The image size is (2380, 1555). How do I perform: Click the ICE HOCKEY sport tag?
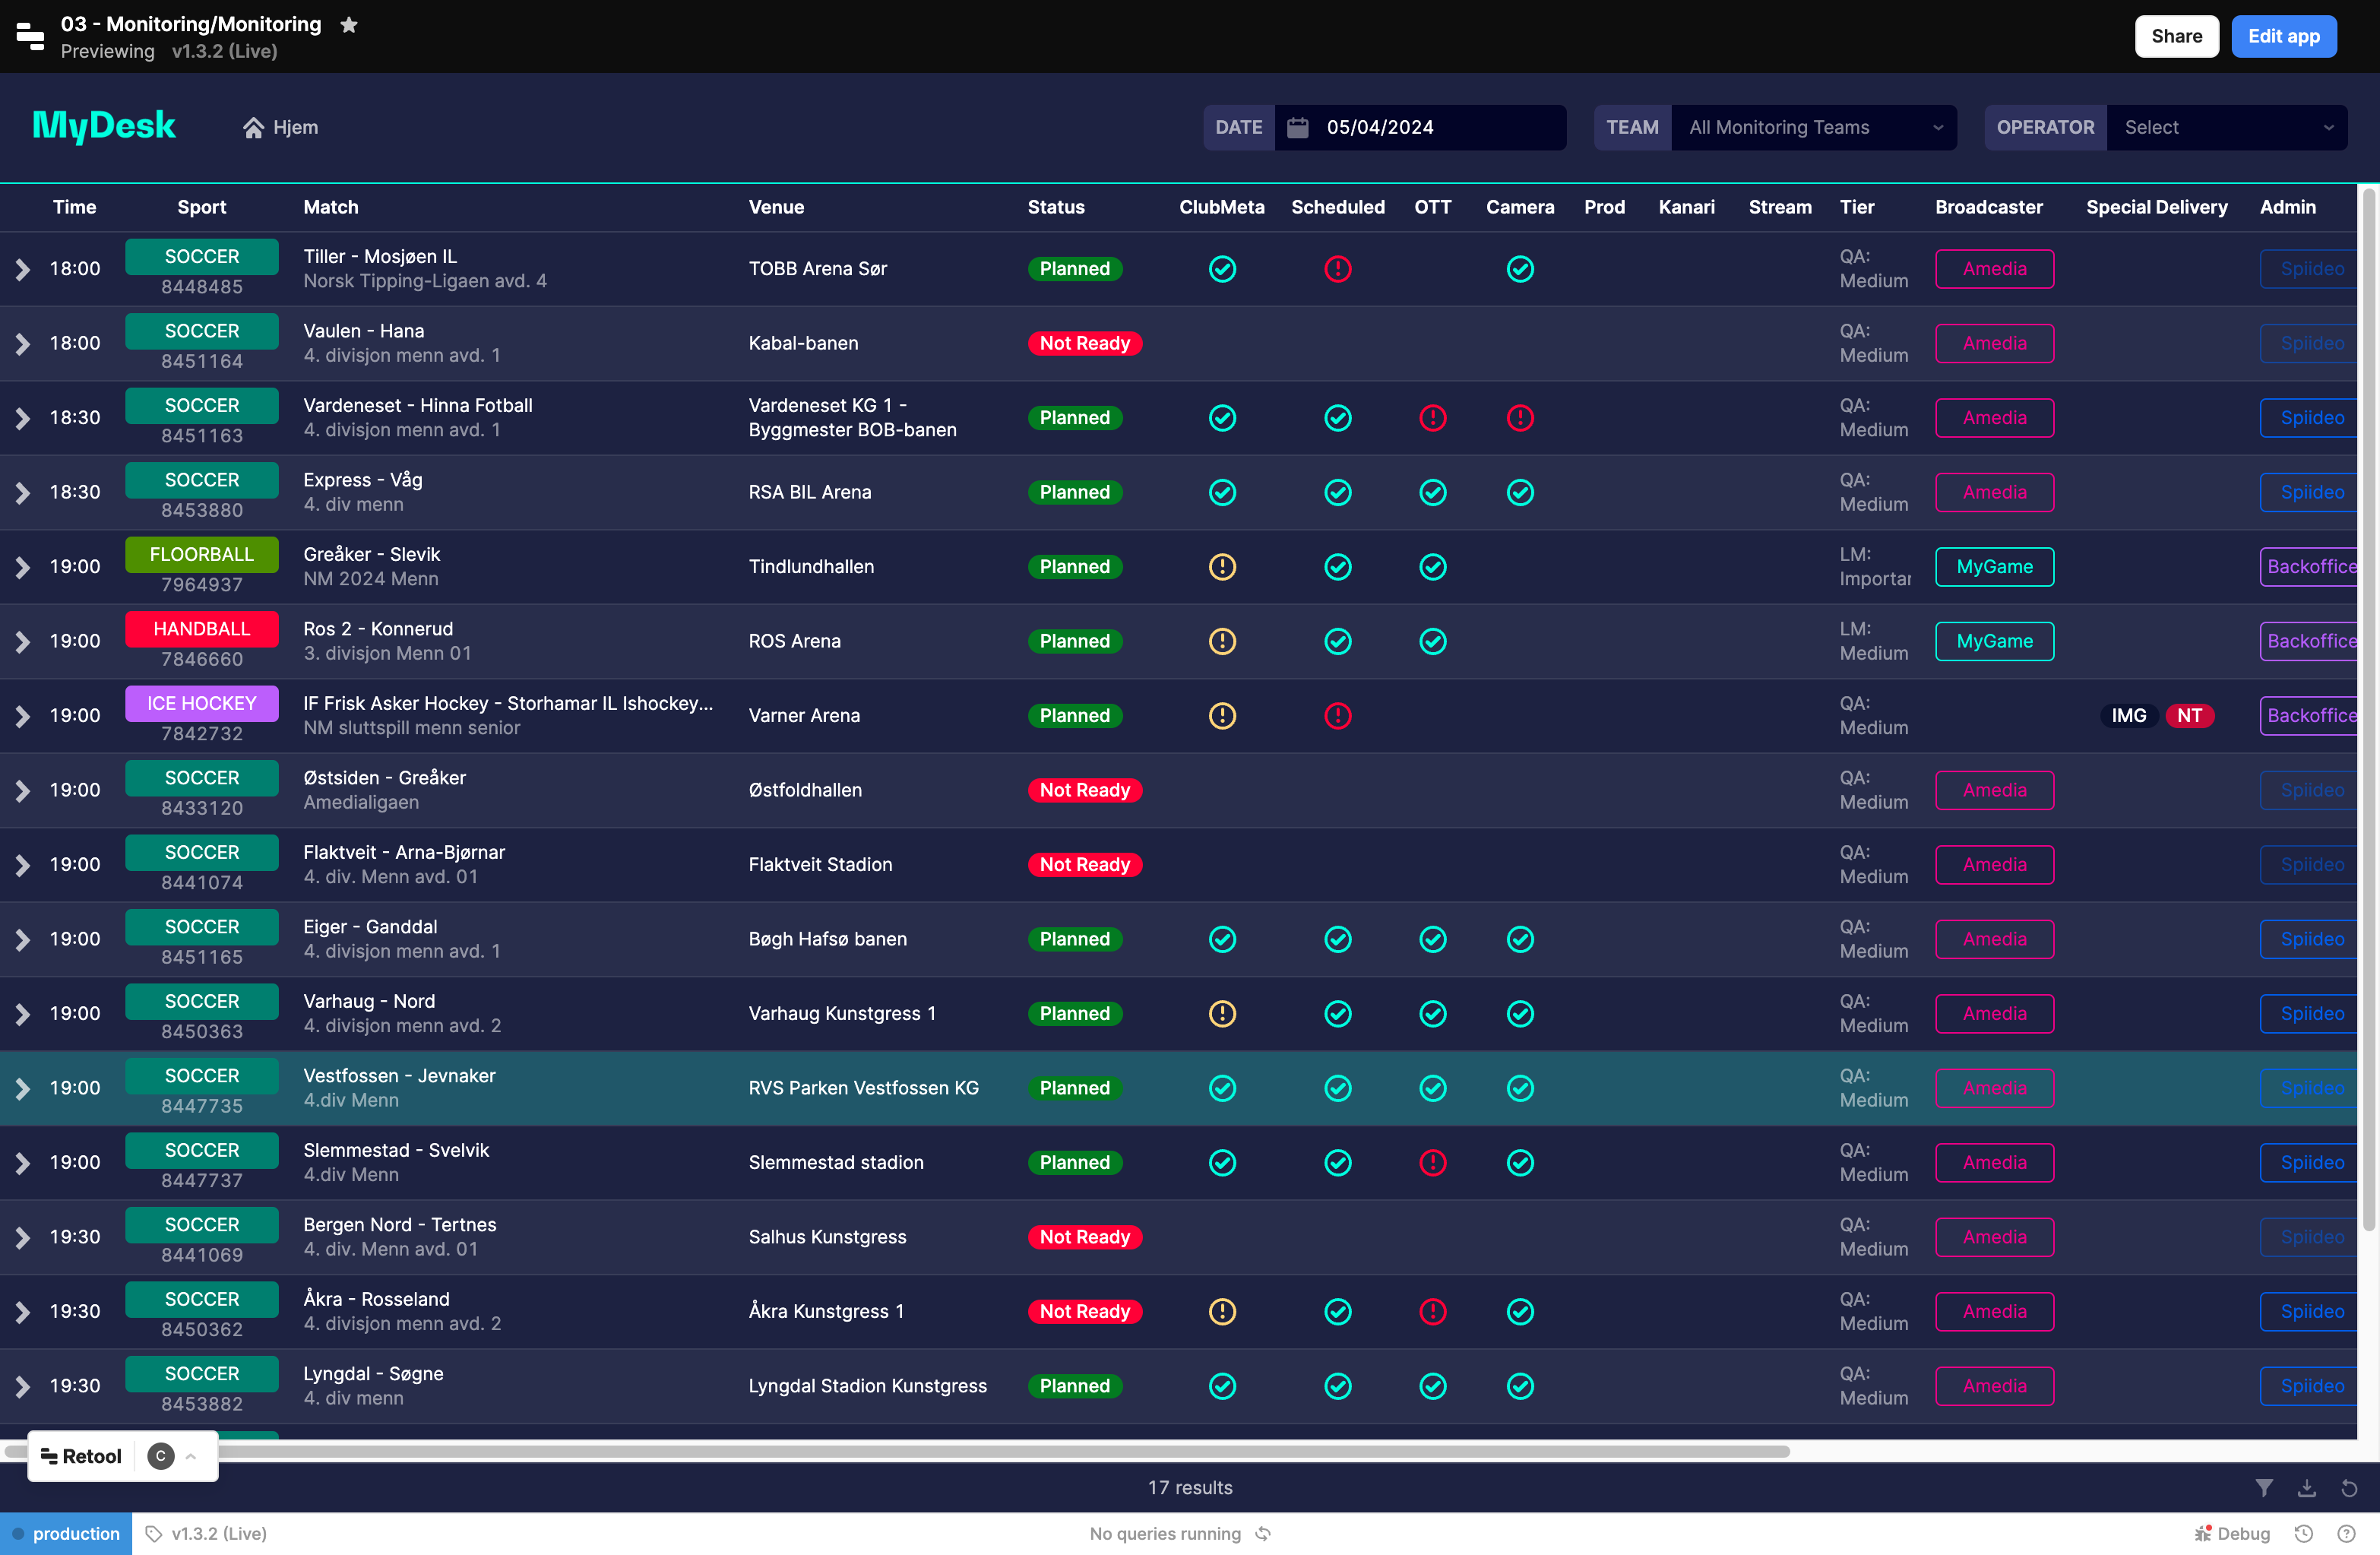click(202, 703)
